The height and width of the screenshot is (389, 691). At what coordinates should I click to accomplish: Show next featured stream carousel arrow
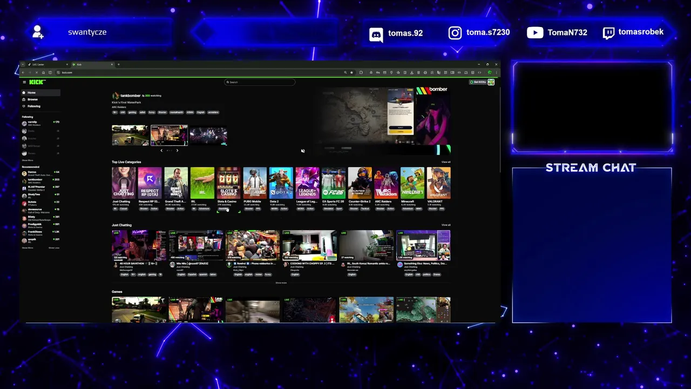177,150
